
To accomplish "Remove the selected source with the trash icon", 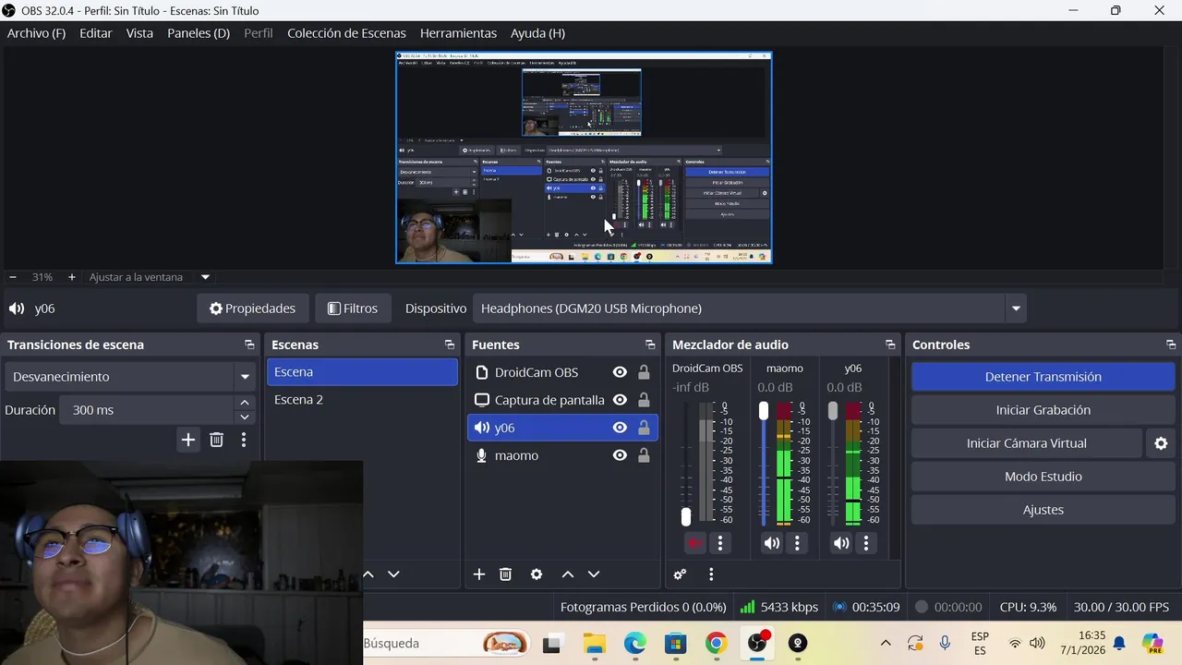I will point(505,574).
